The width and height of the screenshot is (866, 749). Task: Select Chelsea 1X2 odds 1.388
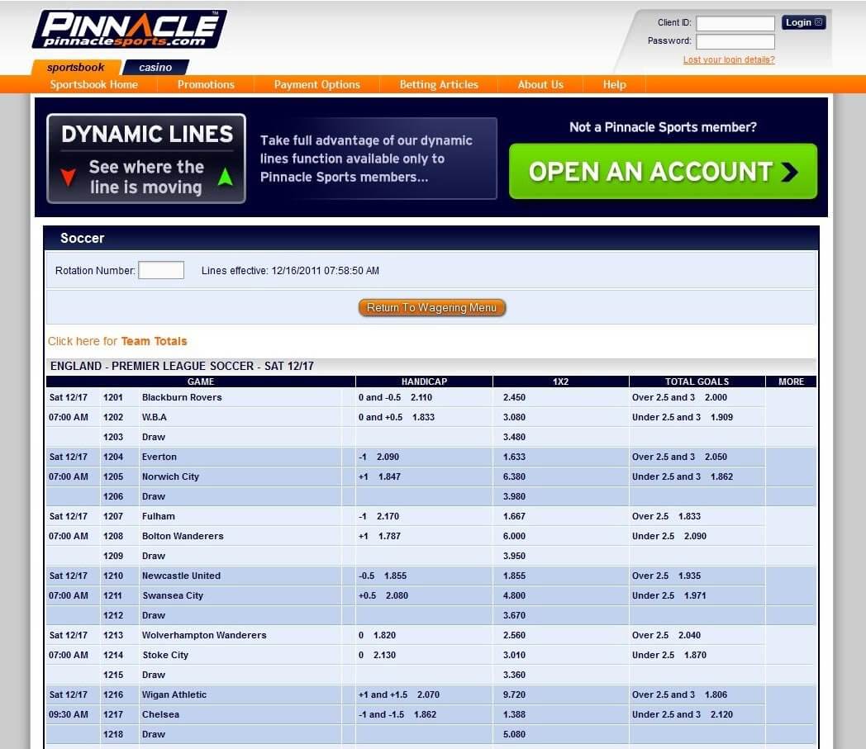pyautogui.click(x=514, y=715)
